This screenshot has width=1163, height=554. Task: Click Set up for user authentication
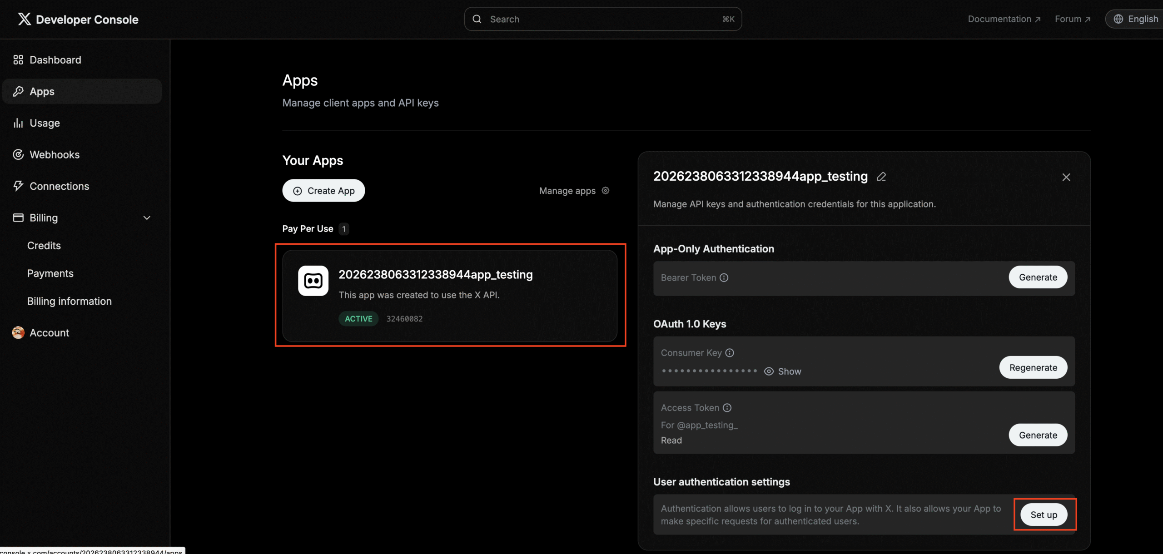(x=1044, y=515)
